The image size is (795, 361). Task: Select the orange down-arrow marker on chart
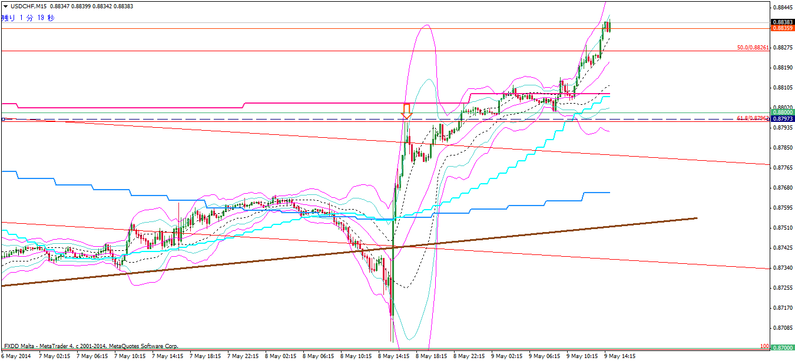(x=406, y=111)
